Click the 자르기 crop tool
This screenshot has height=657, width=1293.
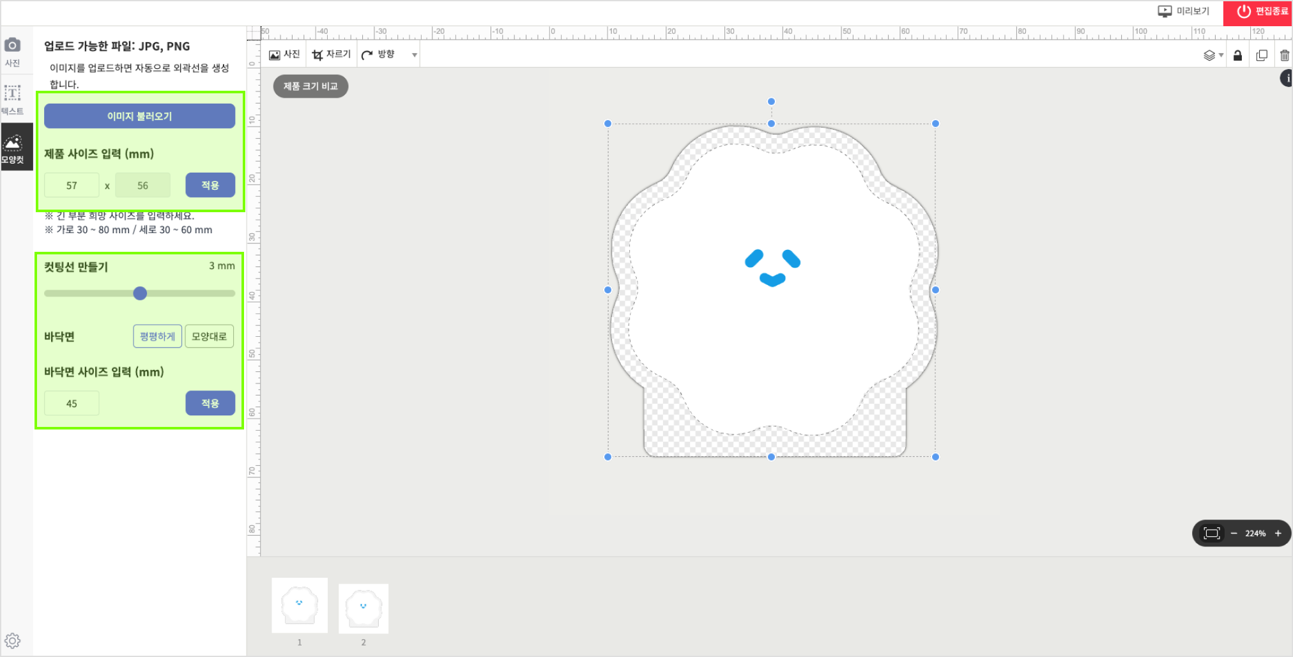point(331,54)
